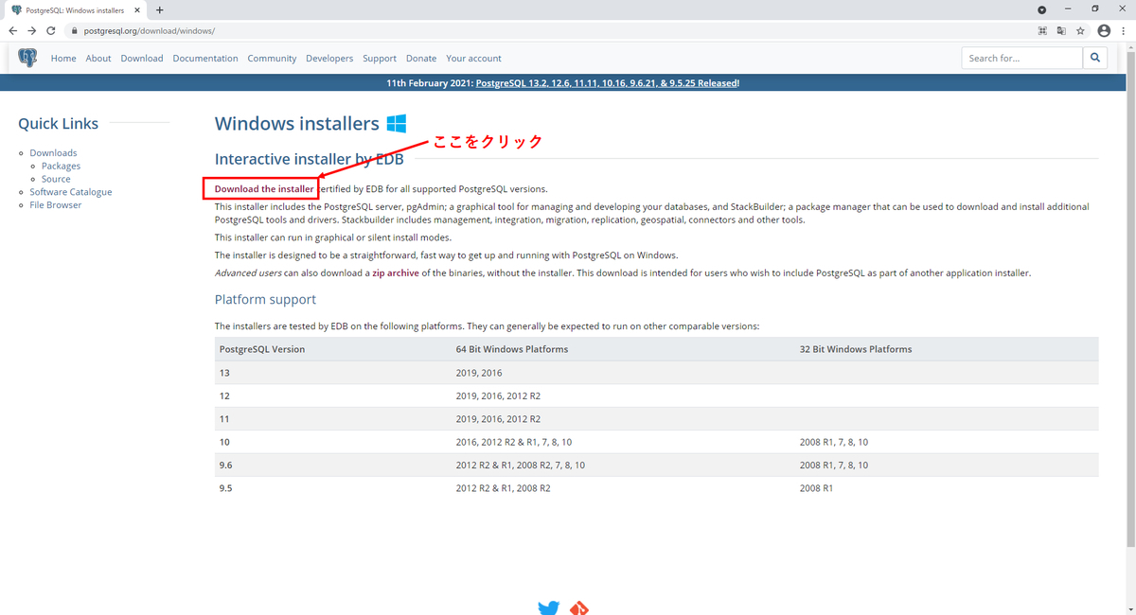Viewport: 1136px width, 615px height.
Task: Click the QR code icon in address bar
Action: (x=1042, y=30)
